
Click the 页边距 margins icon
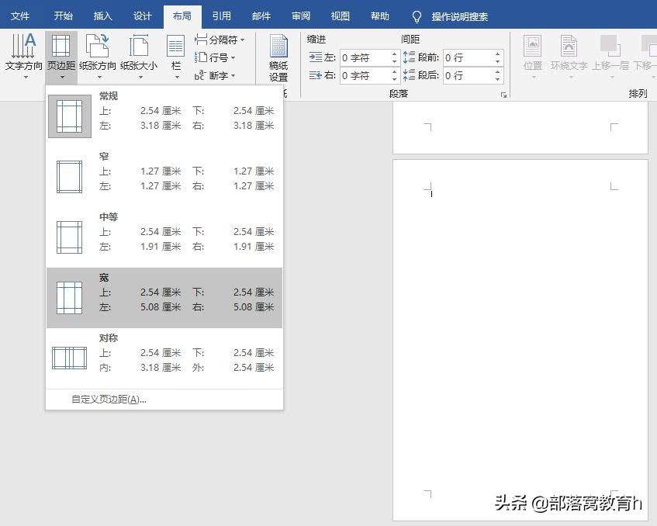click(61, 46)
